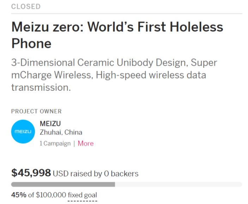Click the 1 Campaign count text

pos(55,144)
